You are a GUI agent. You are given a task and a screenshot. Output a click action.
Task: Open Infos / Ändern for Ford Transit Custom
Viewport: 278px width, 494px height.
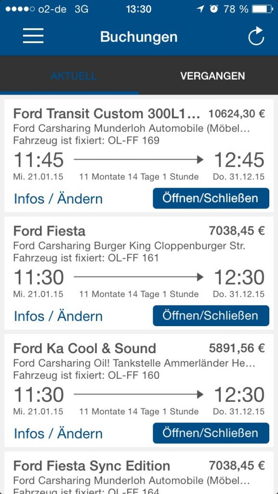tap(58, 199)
